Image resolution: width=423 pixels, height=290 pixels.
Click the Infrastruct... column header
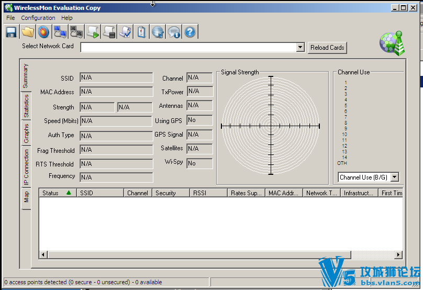click(x=359, y=193)
